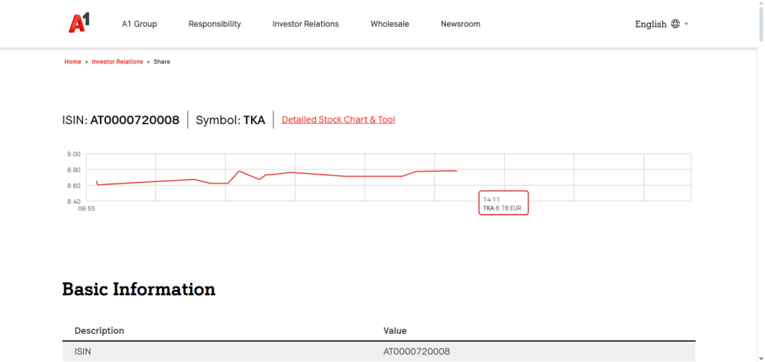The height and width of the screenshot is (362, 765).
Task: Click the globe language icon
Action: click(x=675, y=24)
